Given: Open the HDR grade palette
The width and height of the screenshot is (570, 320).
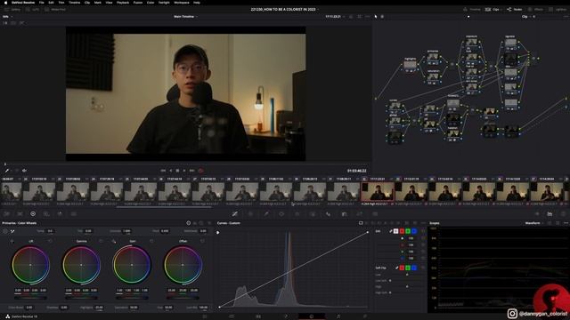Looking at the screenshot, I should [x=46, y=214].
